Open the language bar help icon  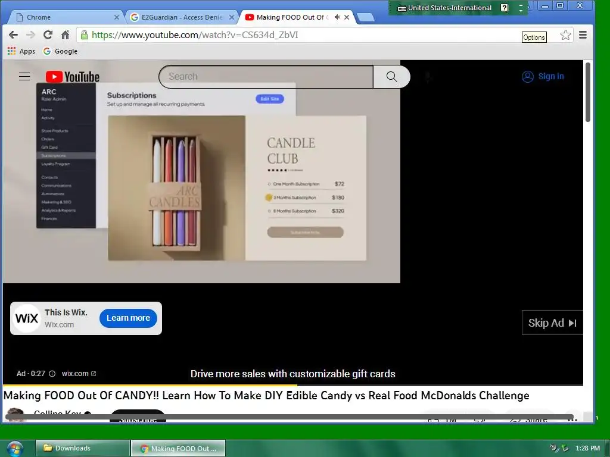504,8
